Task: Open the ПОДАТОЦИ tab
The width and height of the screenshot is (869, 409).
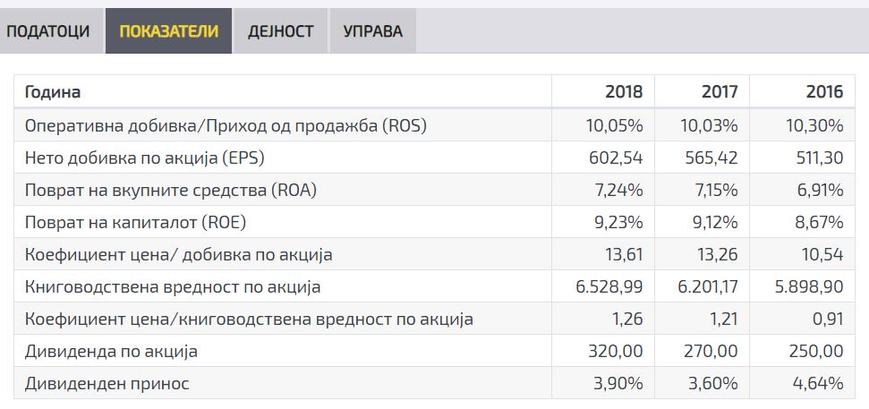Action: pos(48,31)
